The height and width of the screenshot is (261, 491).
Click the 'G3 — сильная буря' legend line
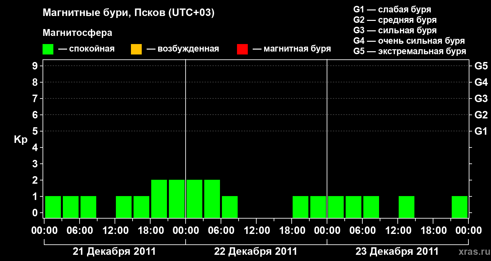tap(395, 30)
